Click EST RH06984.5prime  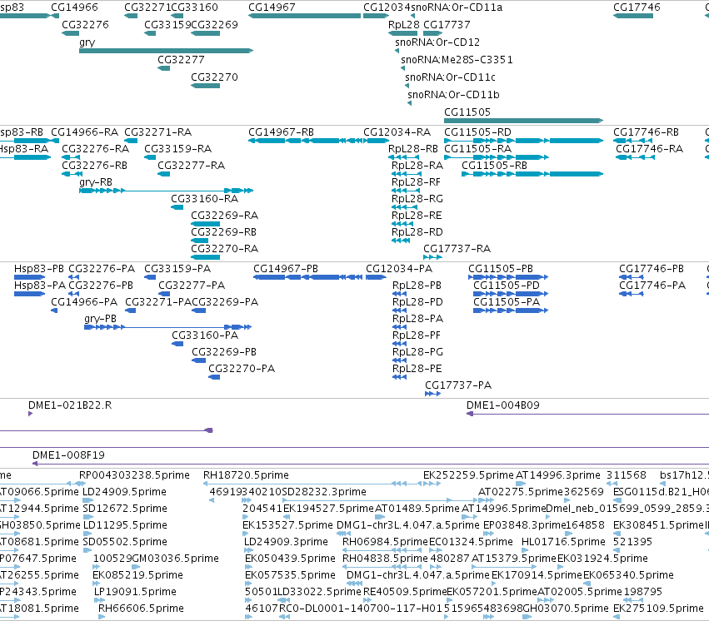click(x=385, y=542)
